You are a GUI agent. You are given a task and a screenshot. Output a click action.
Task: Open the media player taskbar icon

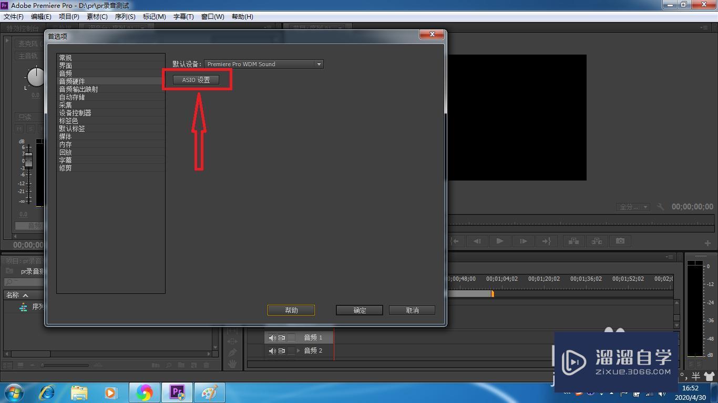coord(111,393)
